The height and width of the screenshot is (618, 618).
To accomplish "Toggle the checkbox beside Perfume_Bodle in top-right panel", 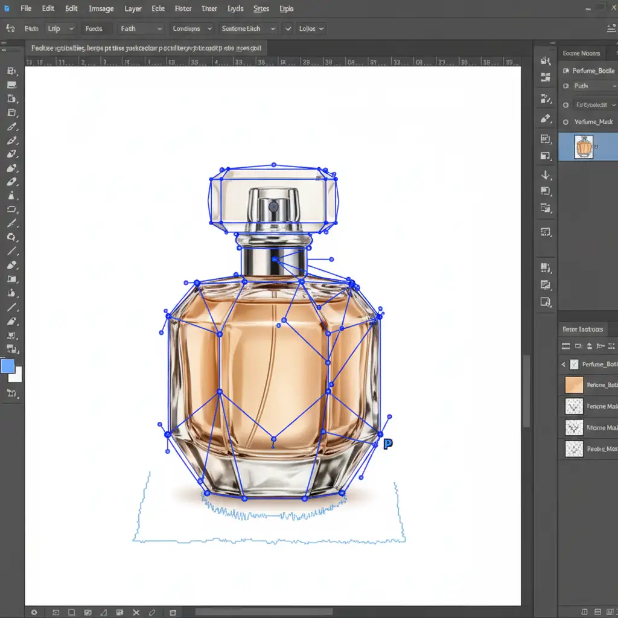I will pos(565,71).
